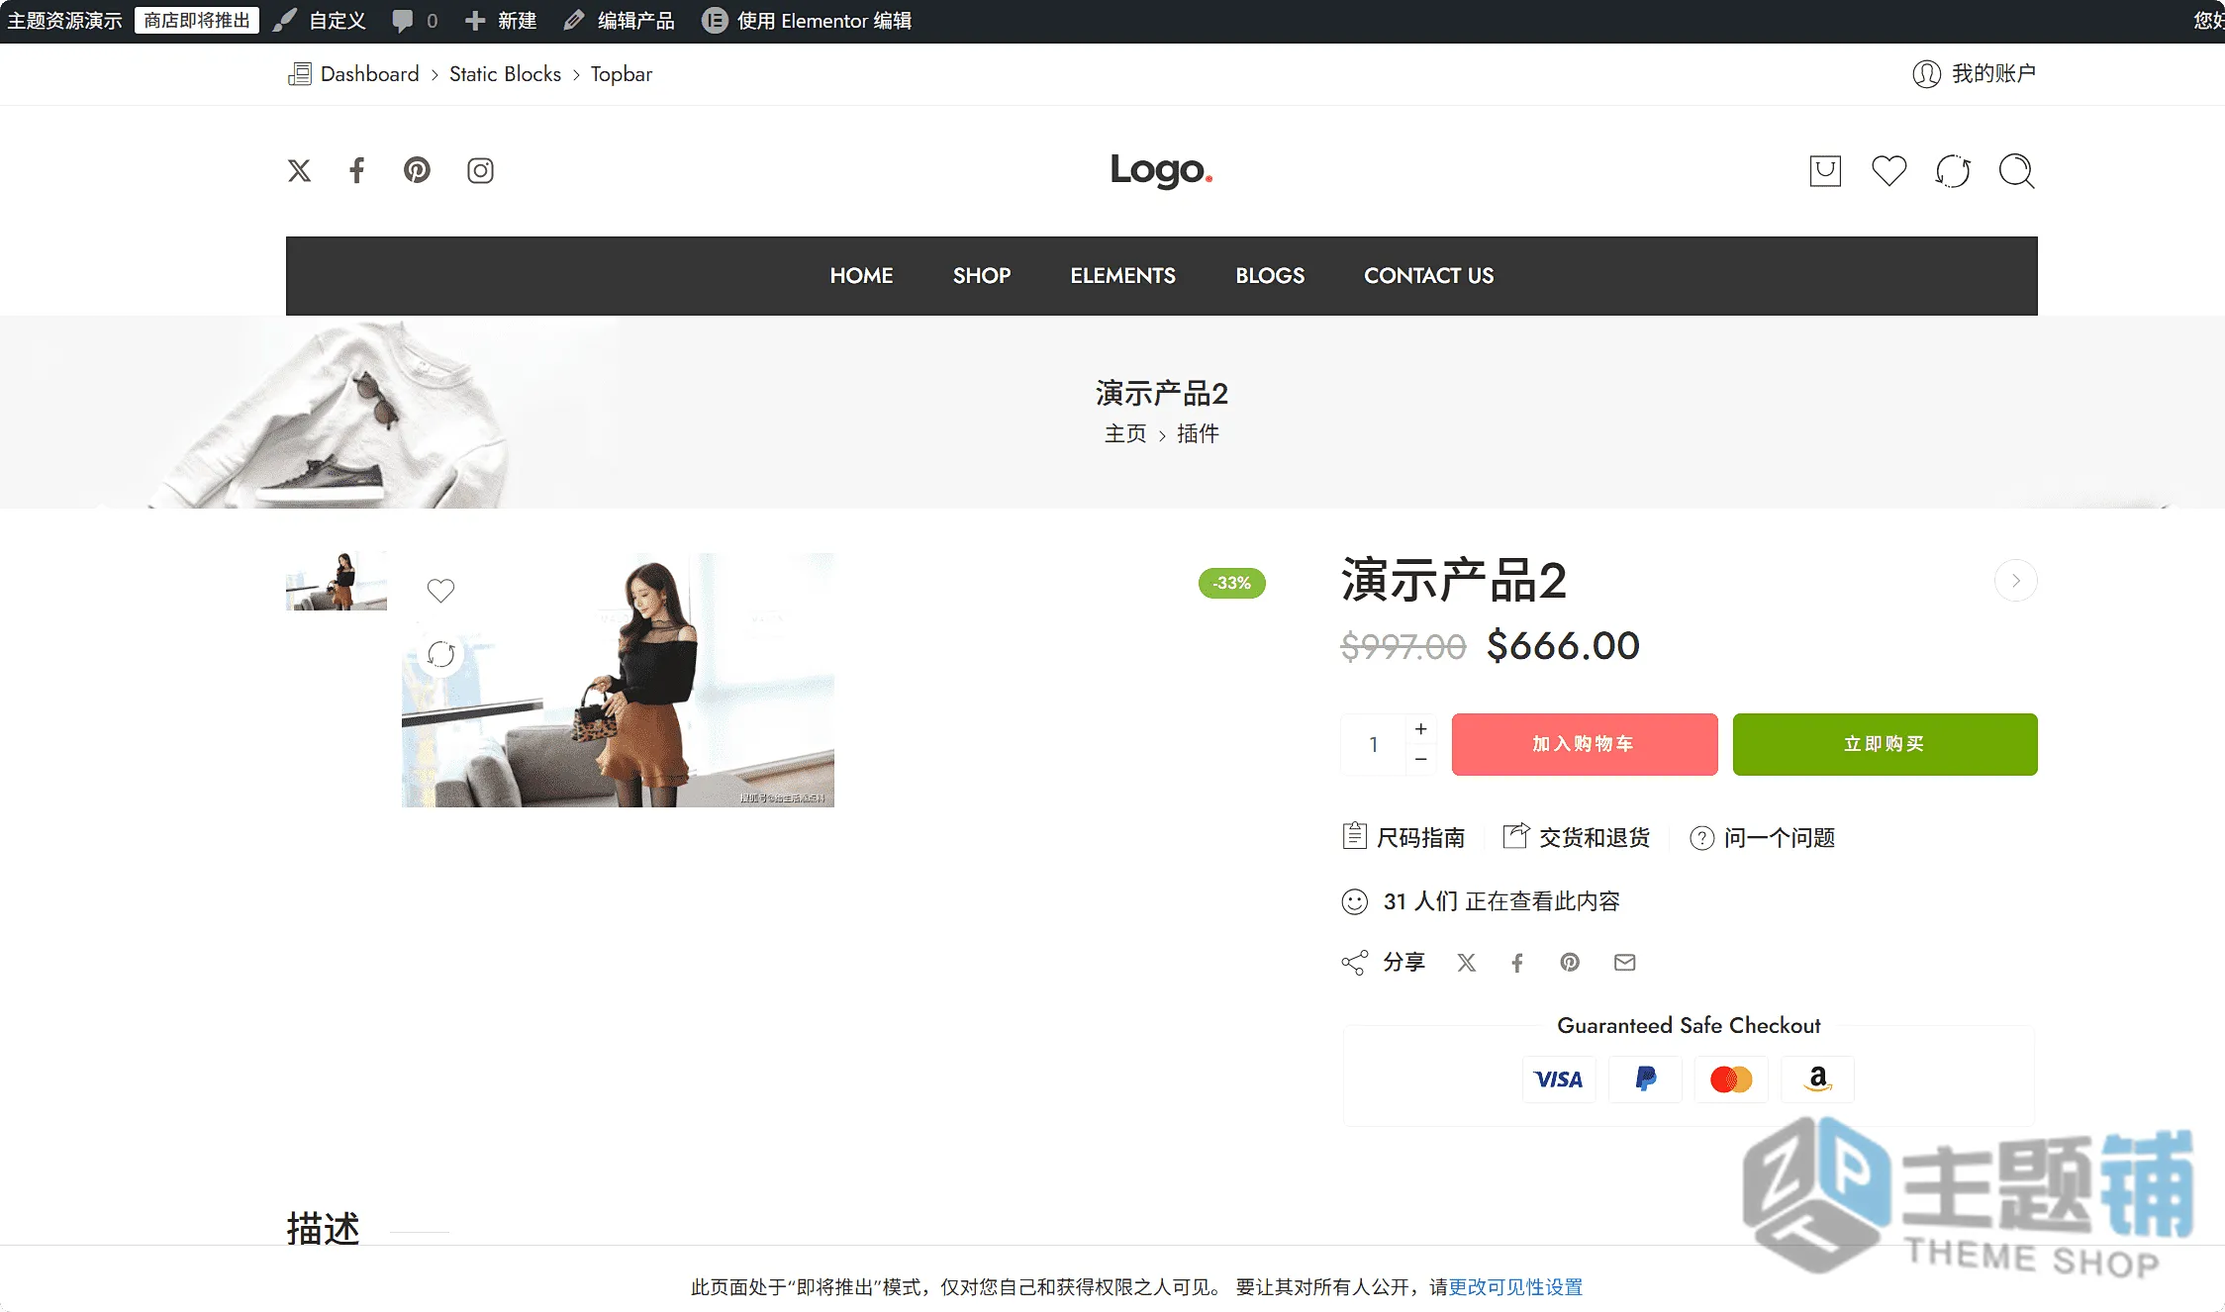The height and width of the screenshot is (1312, 2225).
Task: Click 我的账户 account link
Action: [1993, 73]
